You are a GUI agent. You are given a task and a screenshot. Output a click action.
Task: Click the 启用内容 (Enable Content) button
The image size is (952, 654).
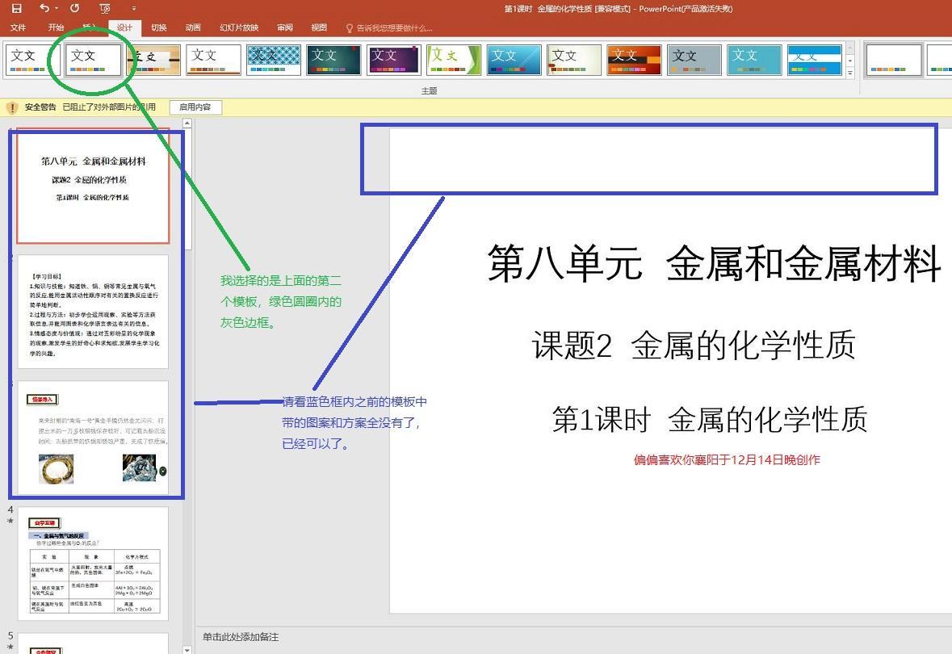[195, 107]
